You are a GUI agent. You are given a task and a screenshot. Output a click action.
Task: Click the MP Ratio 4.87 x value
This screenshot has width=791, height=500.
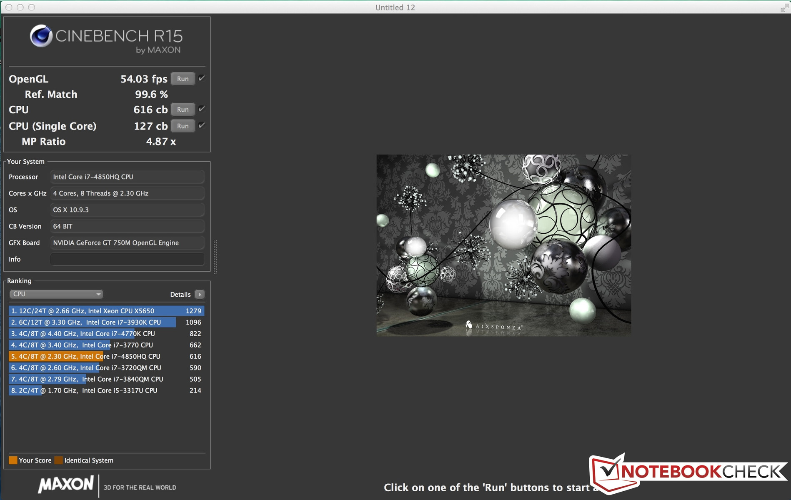click(161, 142)
